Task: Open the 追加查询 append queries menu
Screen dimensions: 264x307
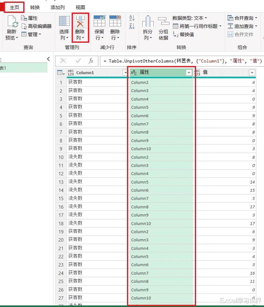Action: point(242,26)
